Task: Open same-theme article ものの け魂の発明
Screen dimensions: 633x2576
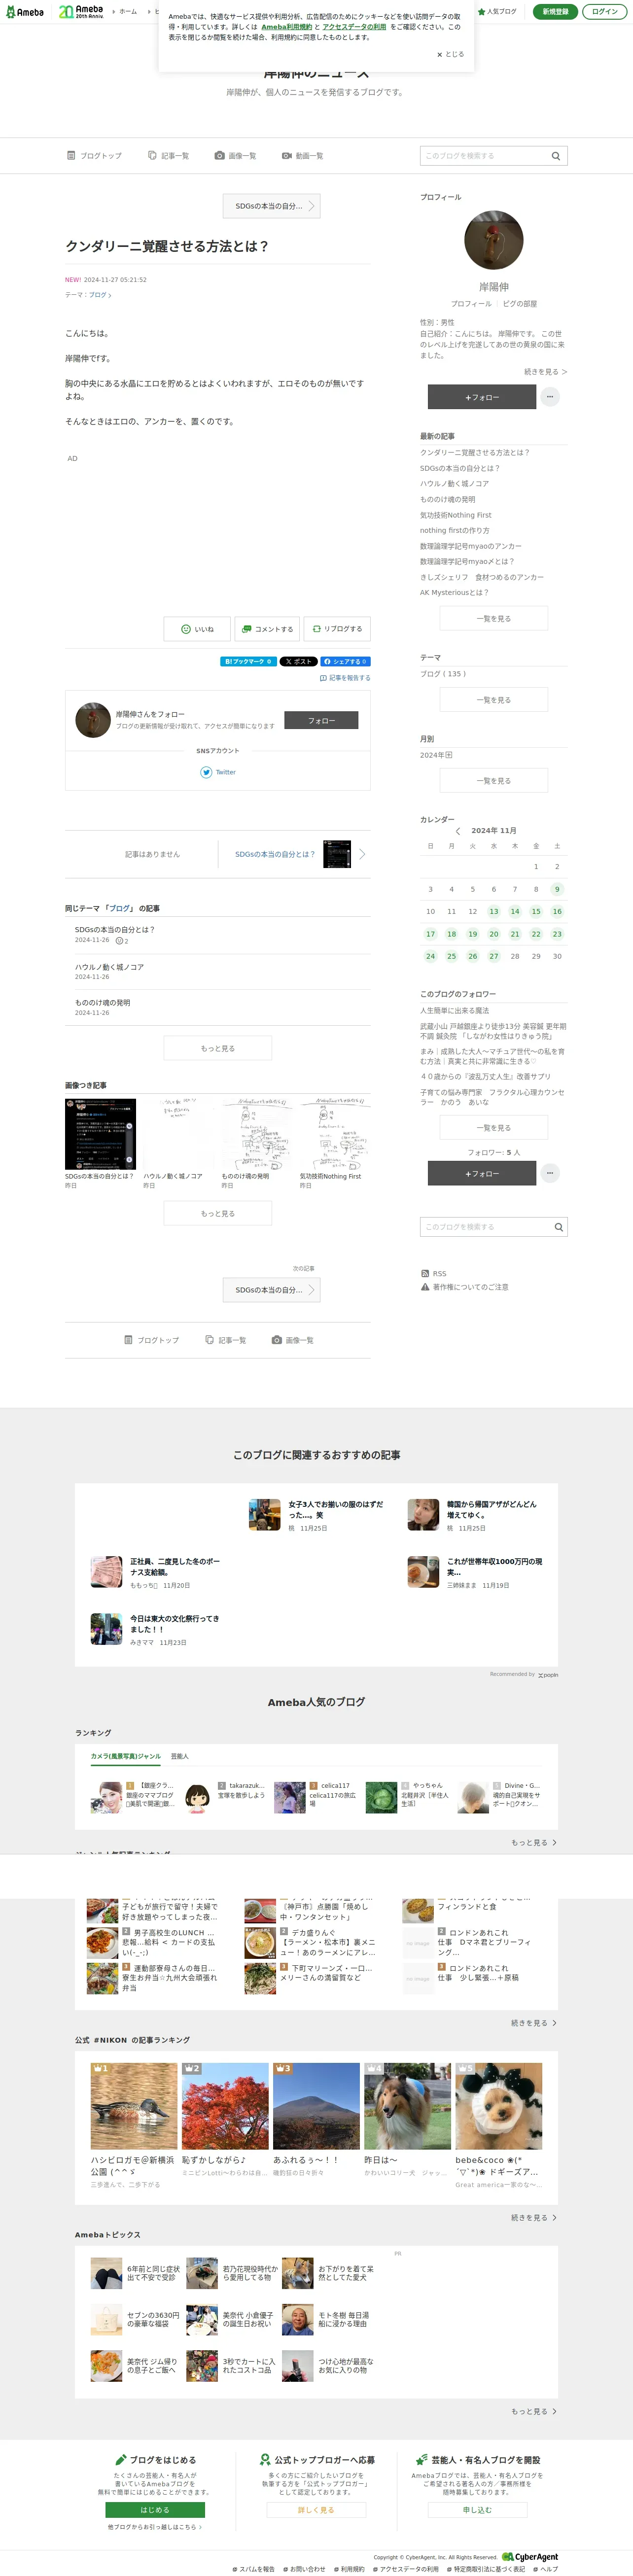Action: pos(102,1003)
